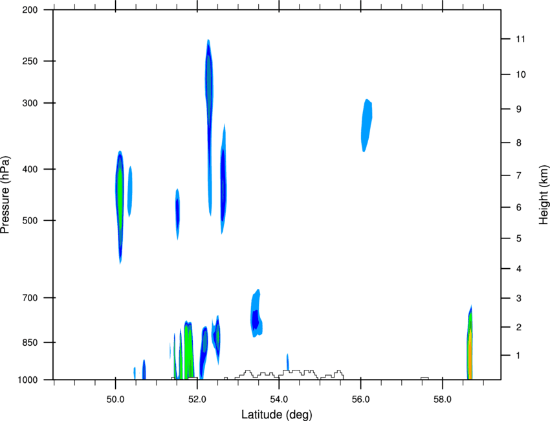Click the 'Latitude (deg)' axis title
The width and height of the screenshot is (550, 421).
(276, 415)
